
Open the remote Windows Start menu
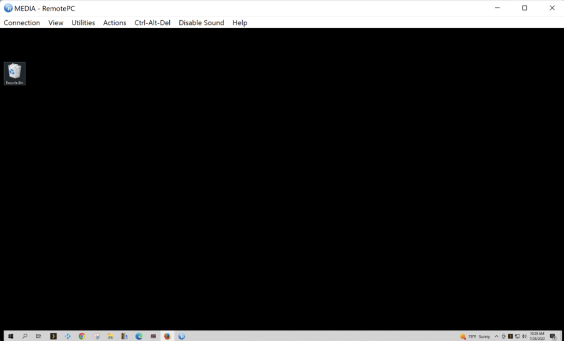(11, 336)
